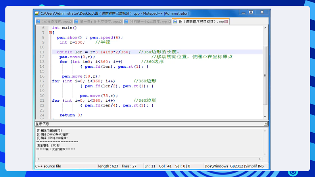This screenshot has height=177, width=315.
Task: Close the active 圆（课前程序已录视频）.cpp tab
Action: click(x=226, y=22)
